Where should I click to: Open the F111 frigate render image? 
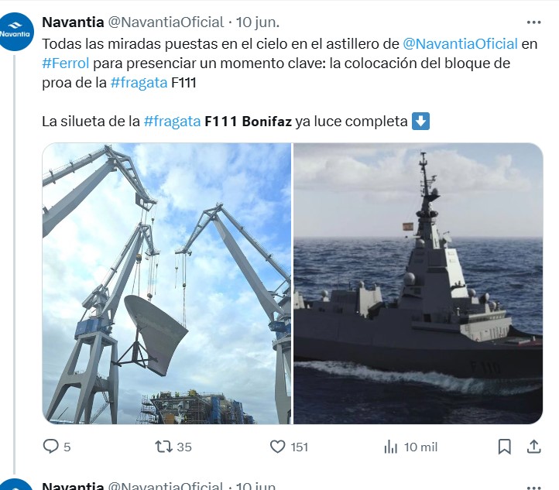point(418,283)
